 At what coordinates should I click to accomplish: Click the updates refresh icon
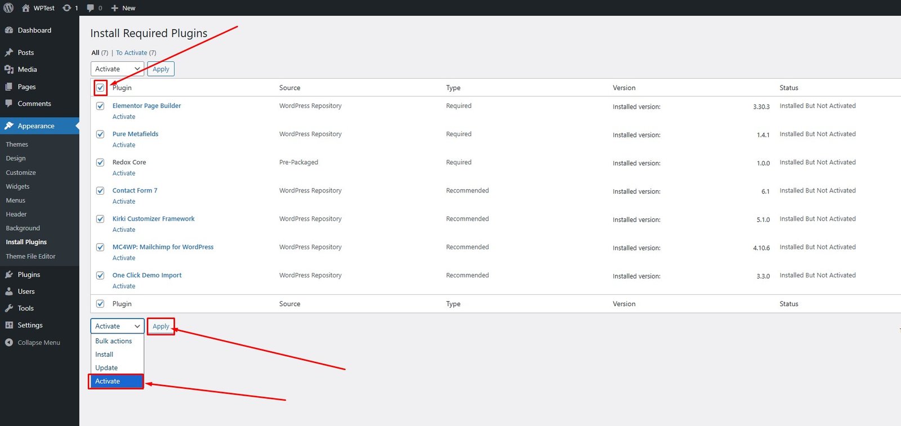(66, 8)
